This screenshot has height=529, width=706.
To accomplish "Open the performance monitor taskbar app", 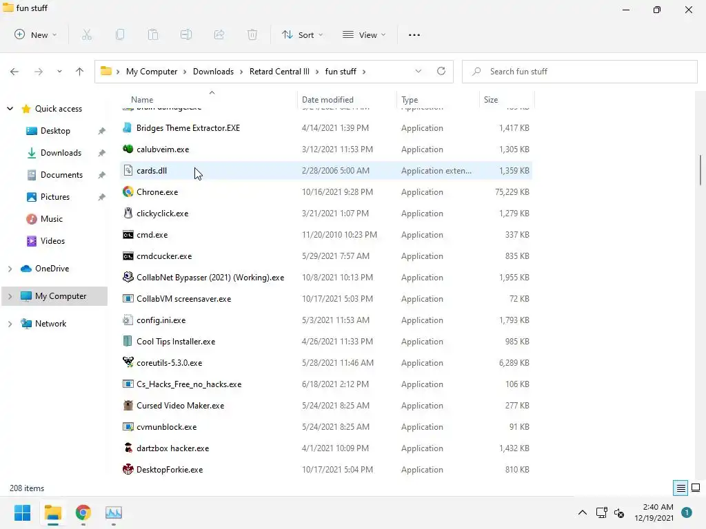I will (114, 512).
